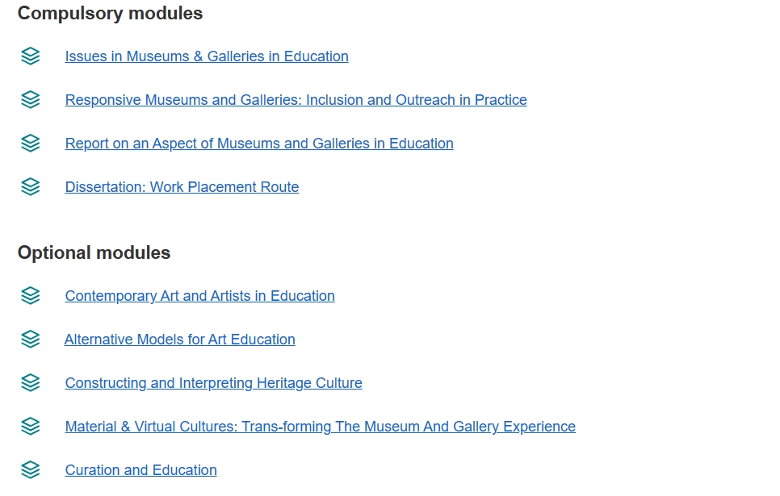This screenshot has width=780, height=496.
Task: Click stack icon next to Constructing and Interpreting Heritage
Action: 31,382
